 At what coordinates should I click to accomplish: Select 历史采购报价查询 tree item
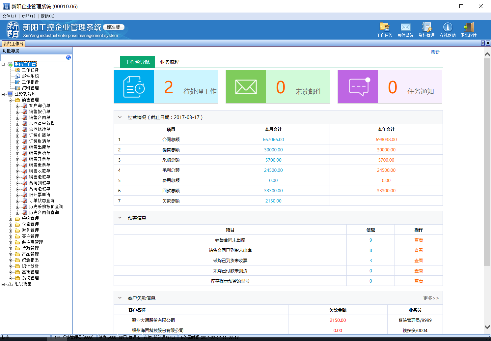tap(46, 206)
